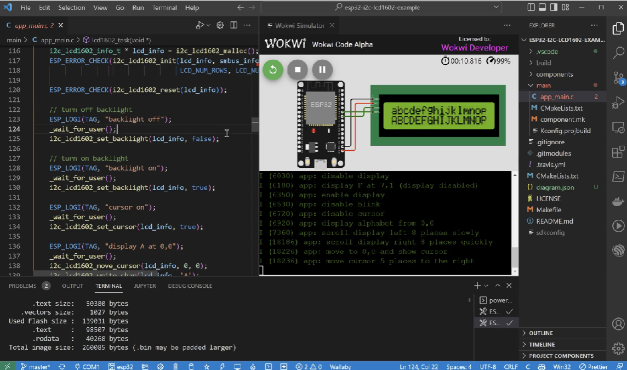Click the master branch in status bar
The width and height of the screenshot is (627, 370).
(35, 366)
